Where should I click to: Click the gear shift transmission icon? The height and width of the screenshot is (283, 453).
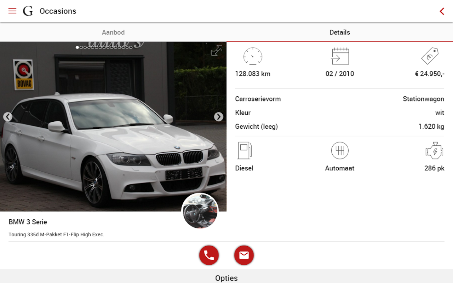coord(340,151)
